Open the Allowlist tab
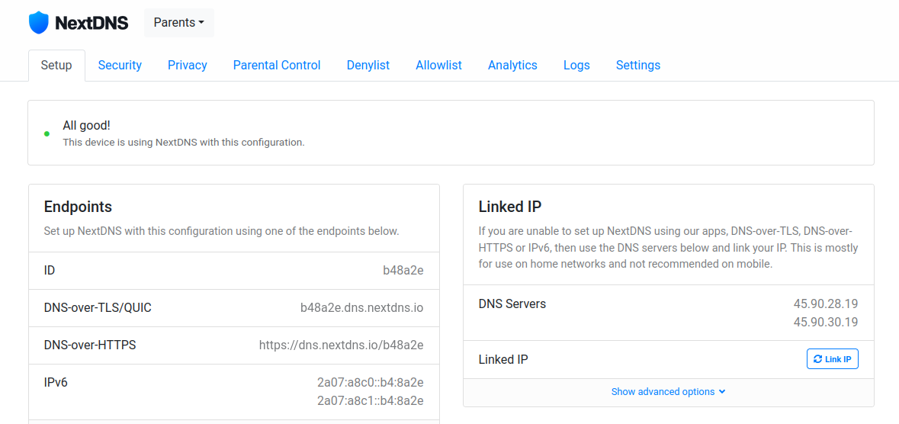The height and width of the screenshot is (424, 899). (438, 66)
